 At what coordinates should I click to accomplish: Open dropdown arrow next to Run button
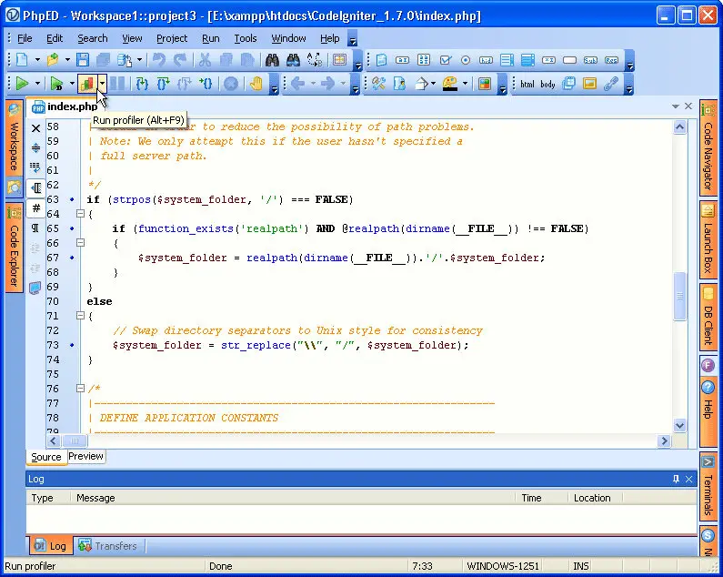tap(37, 84)
